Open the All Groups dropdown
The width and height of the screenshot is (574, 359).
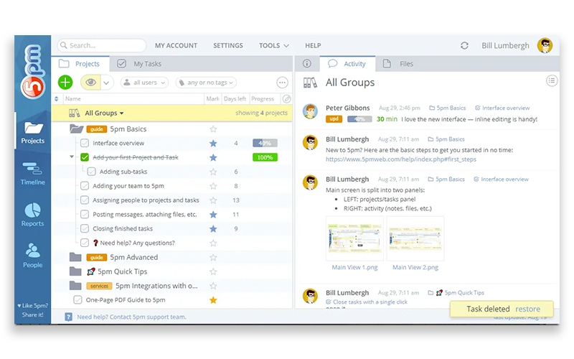[104, 113]
